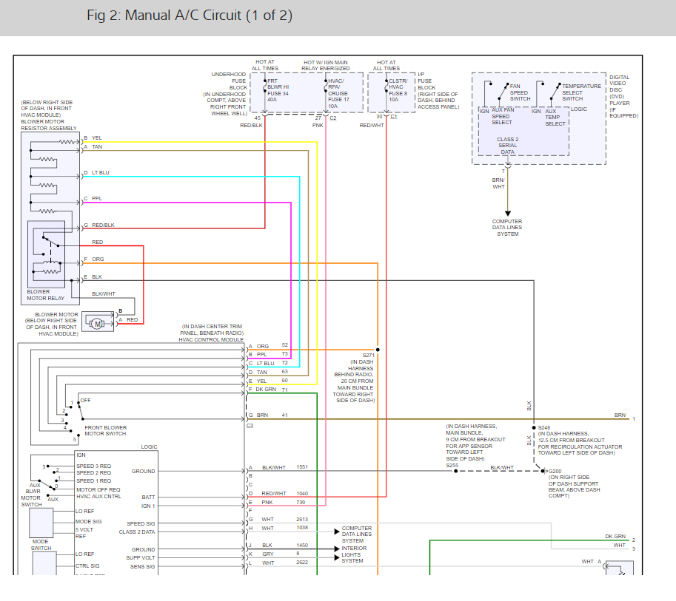The image size is (676, 601).
Task: Click the Mode Switch box
Action: [x=41, y=523]
